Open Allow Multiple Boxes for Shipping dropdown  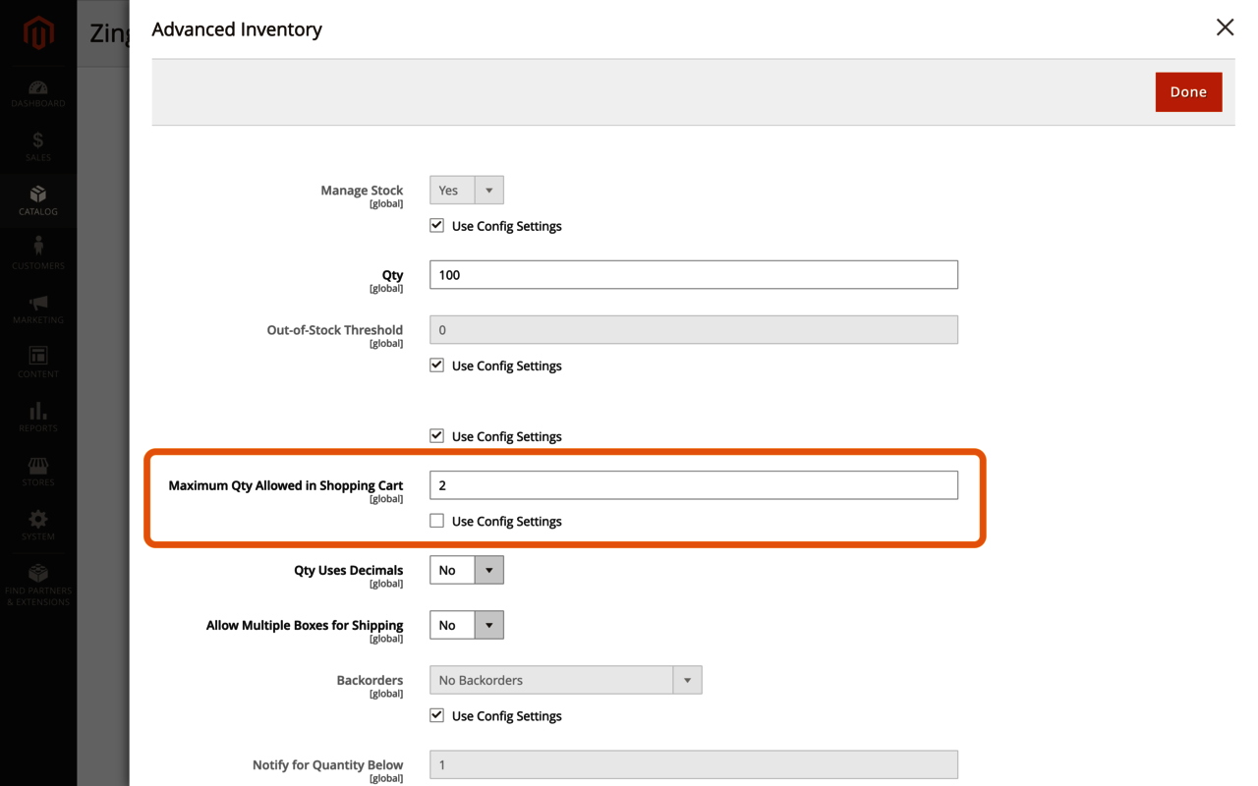(x=467, y=625)
